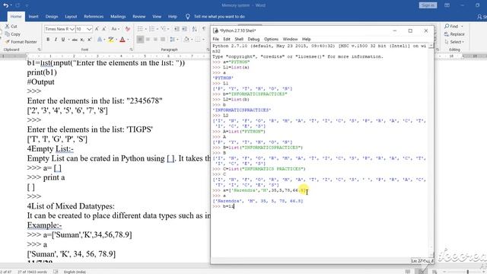
Task: Open the Options menu in Python Shell
Action: [271, 39]
